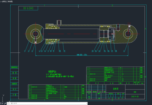Open the visual style control in viewport label
Image resolution: width=152 pixels, height=105 pixels.
point(10,1)
